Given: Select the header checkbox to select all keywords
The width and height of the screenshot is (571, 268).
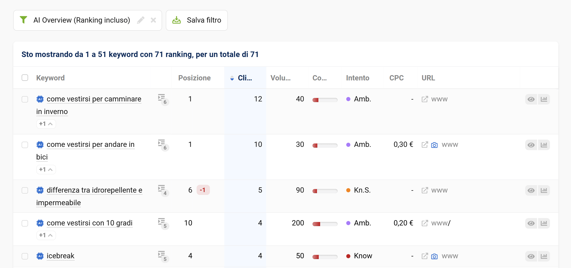Looking at the screenshot, I should (x=25, y=78).
